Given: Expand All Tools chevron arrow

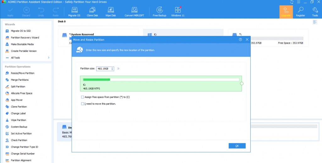Looking at the screenshot, I should tap(49, 57).
